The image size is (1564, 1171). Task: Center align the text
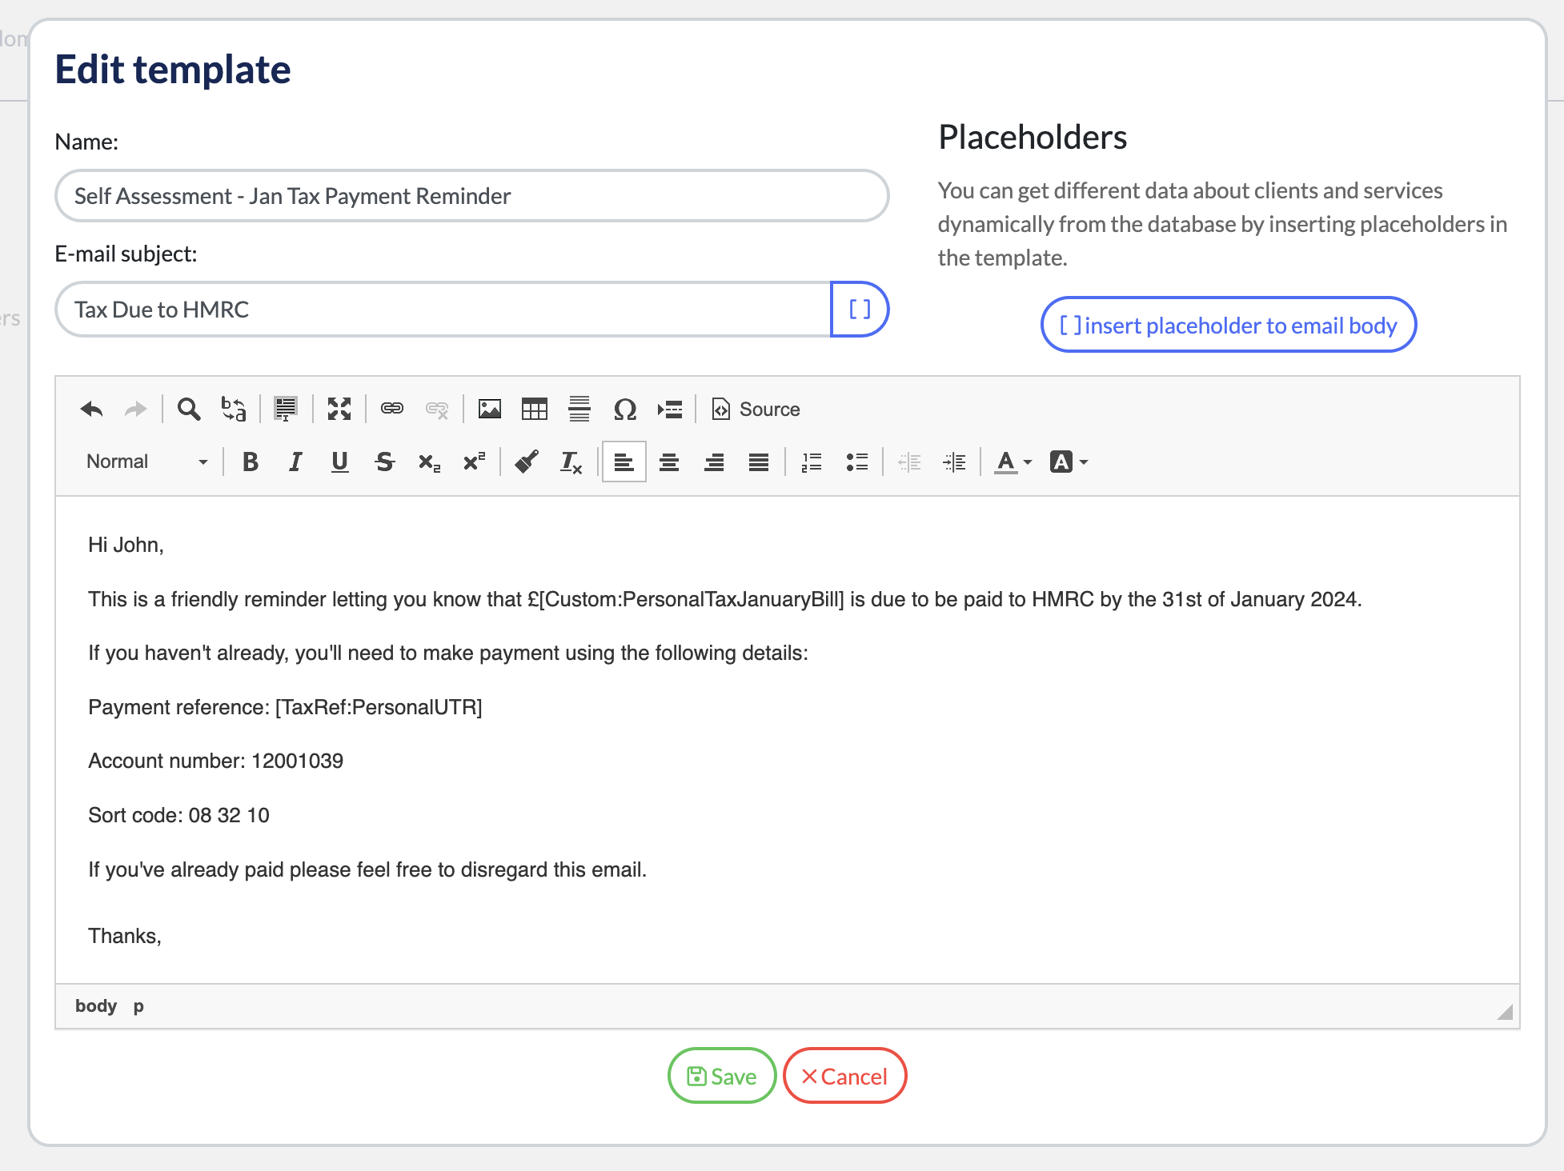(669, 462)
